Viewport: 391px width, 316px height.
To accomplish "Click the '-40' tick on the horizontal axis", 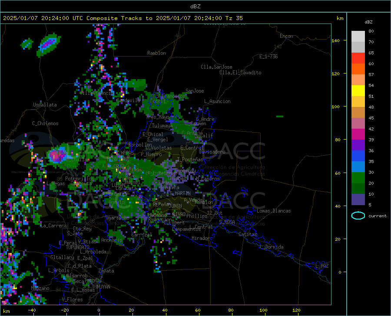I will (x=32, y=310).
